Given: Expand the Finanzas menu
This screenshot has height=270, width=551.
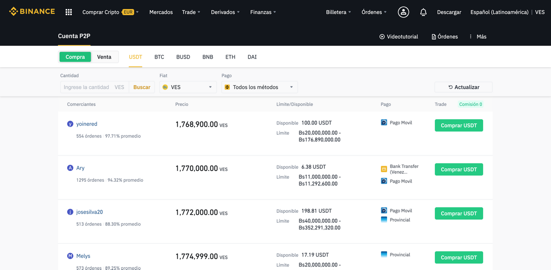Looking at the screenshot, I should pos(263,12).
